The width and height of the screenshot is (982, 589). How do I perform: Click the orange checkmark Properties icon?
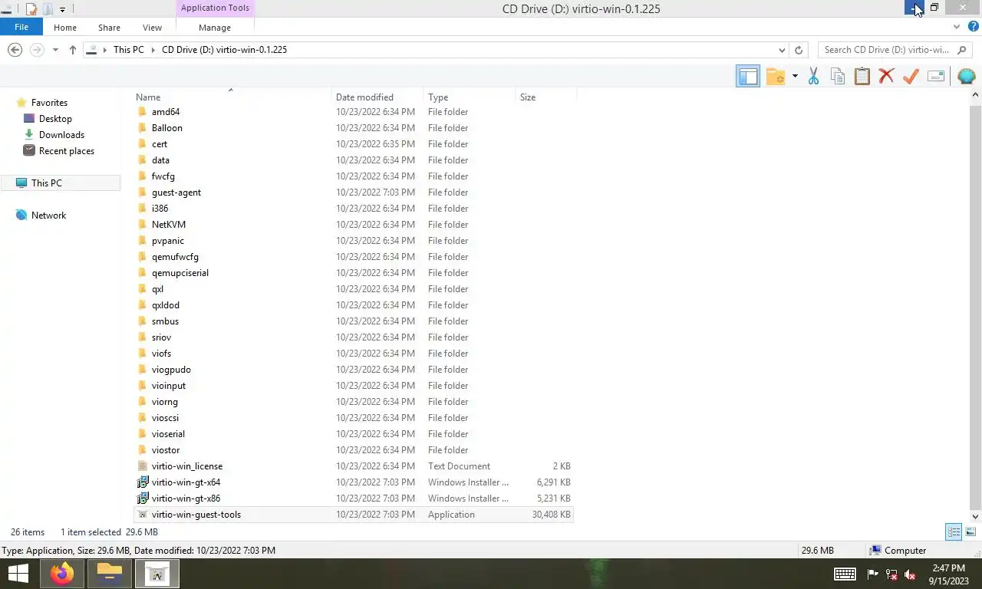(911, 76)
